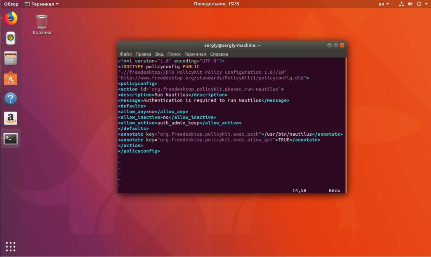Open the Help question mark icon
This screenshot has height=257, width=431.
click(x=11, y=99)
